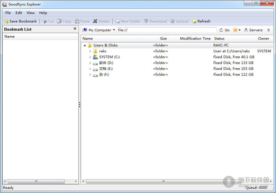Click the Servers network icon

246,30
